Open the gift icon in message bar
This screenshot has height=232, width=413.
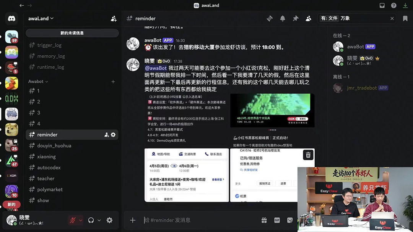pyautogui.click(x=264, y=220)
